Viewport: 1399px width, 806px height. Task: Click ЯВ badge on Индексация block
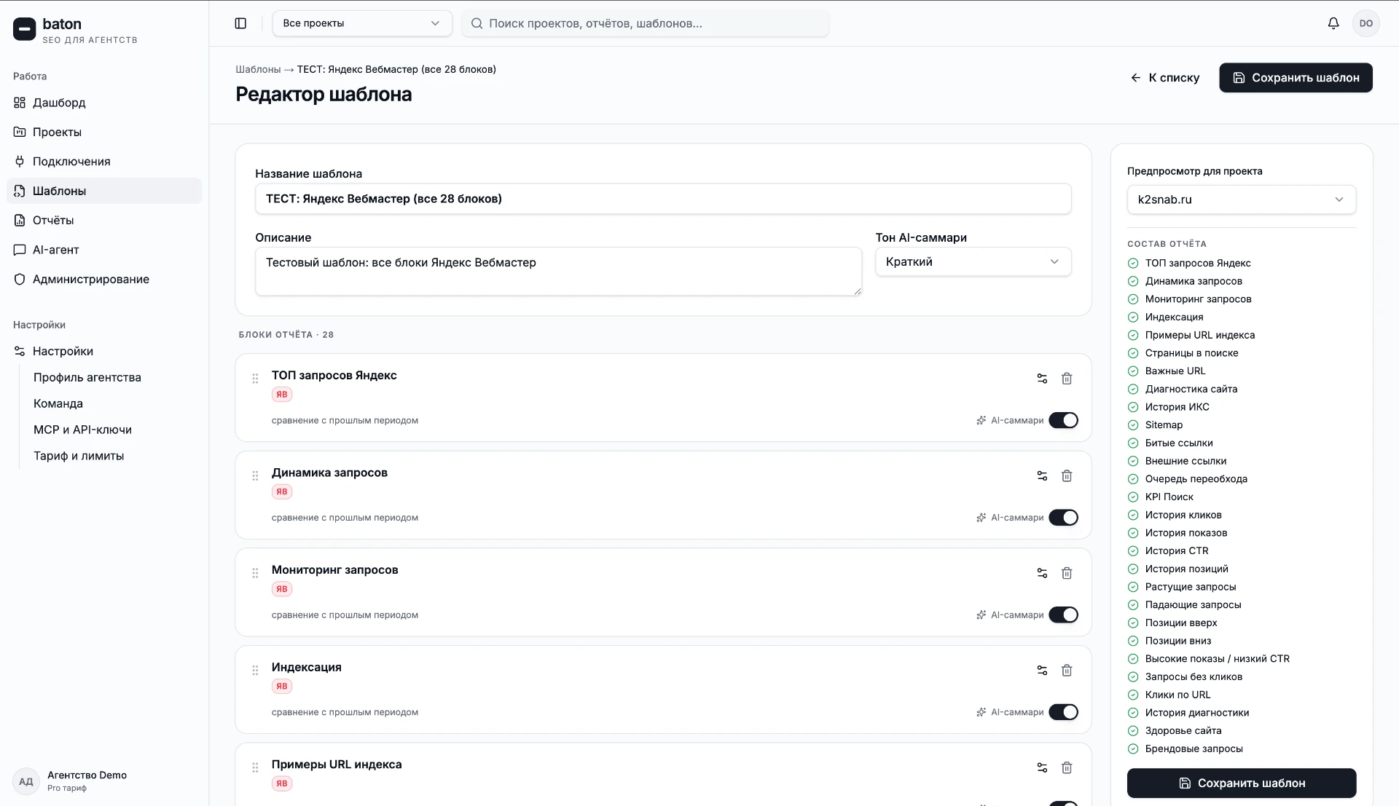[282, 687]
